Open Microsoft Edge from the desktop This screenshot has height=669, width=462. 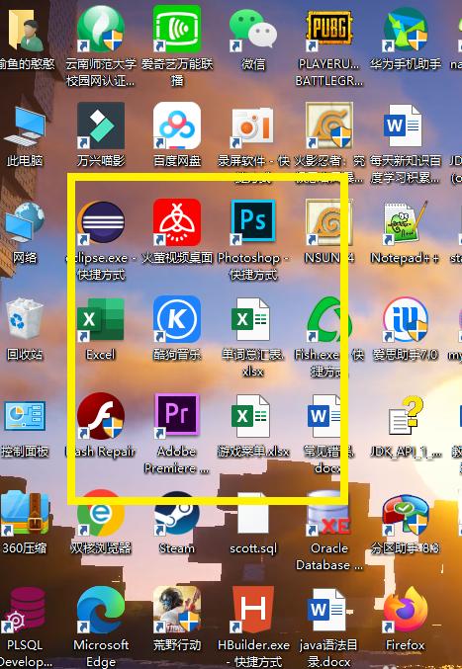coord(101,610)
